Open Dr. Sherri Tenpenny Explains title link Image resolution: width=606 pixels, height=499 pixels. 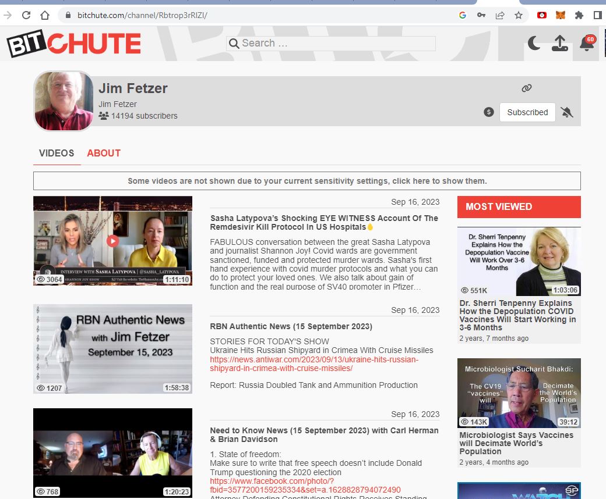click(x=517, y=315)
